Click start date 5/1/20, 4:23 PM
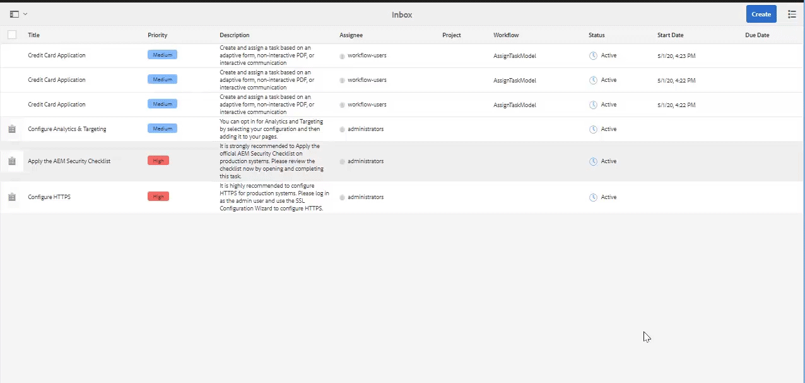The image size is (805, 383). pos(676,56)
